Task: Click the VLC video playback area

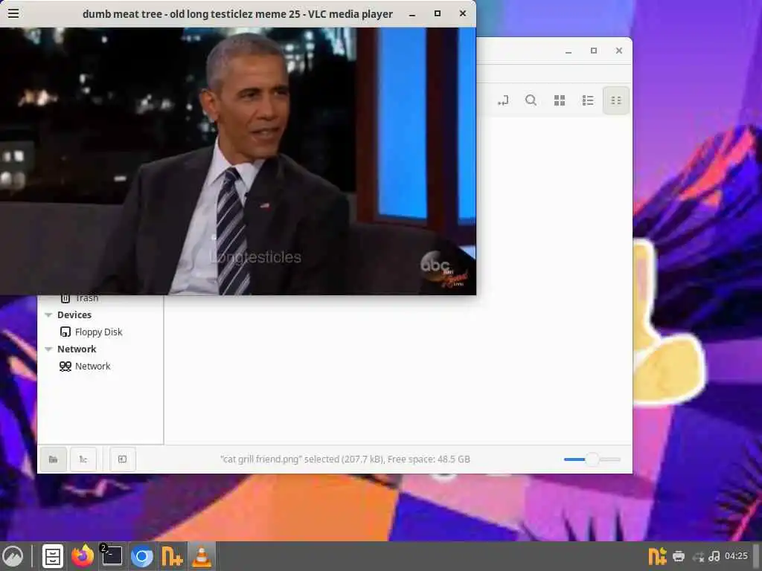Action: [238, 161]
